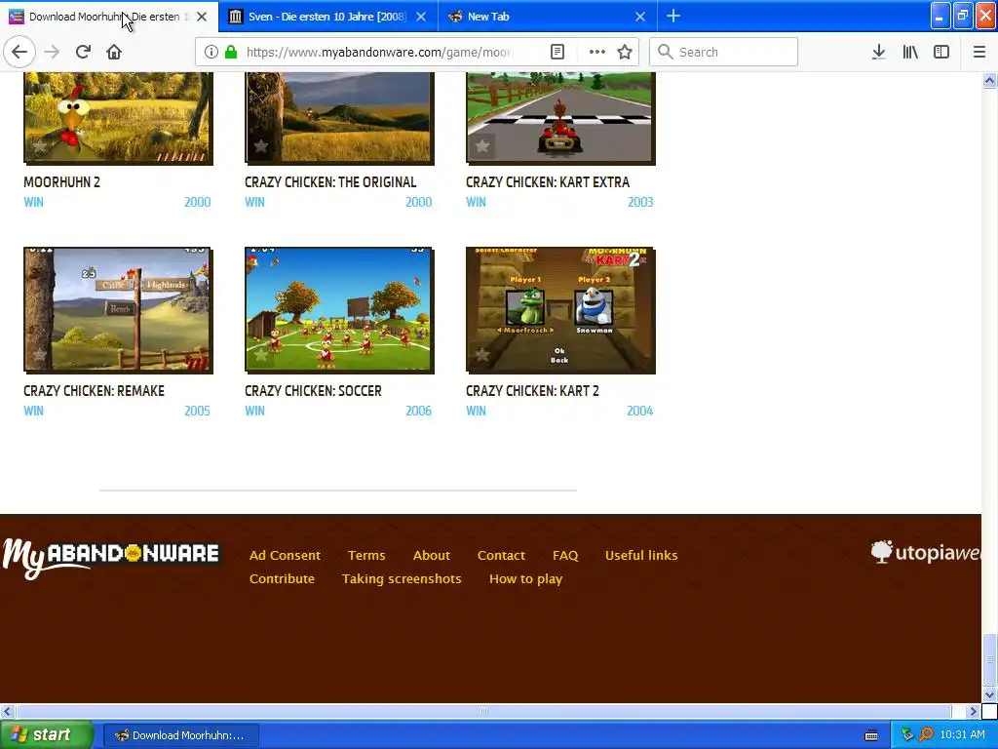Click CRAZY CHICKEN: SOCCER title link

point(313,391)
